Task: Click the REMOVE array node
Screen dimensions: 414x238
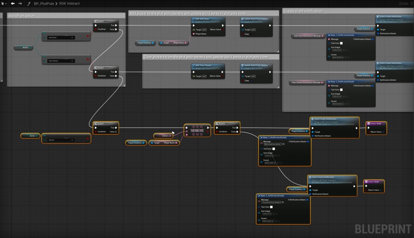Action: click(x=197, y=131)
